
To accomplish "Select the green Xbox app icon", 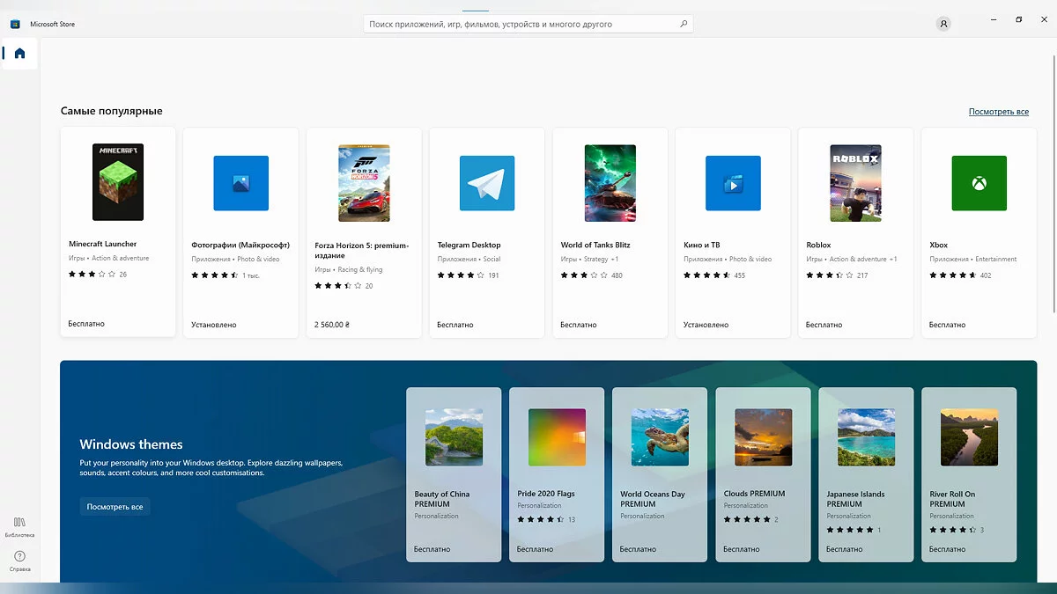I will tap(979, 183).
